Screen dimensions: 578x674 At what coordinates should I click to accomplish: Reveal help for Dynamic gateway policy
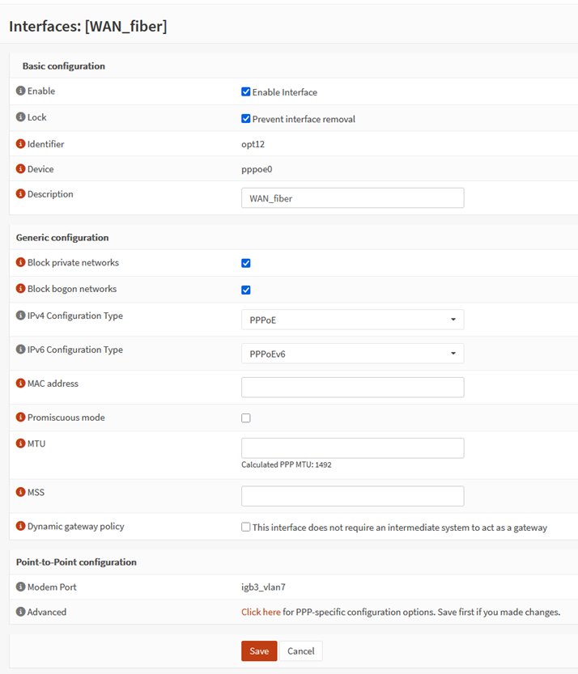(21, 526)
